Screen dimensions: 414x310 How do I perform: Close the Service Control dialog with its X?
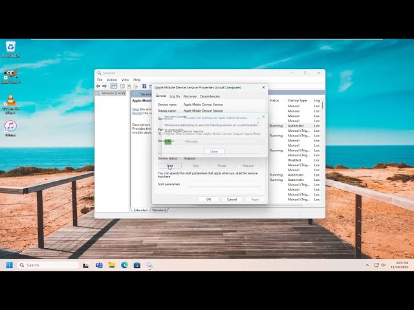click(x=263, y=116)
